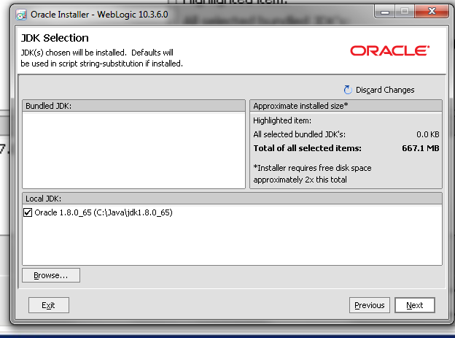Click the Approximate installed size* header

tap(346, 106)
